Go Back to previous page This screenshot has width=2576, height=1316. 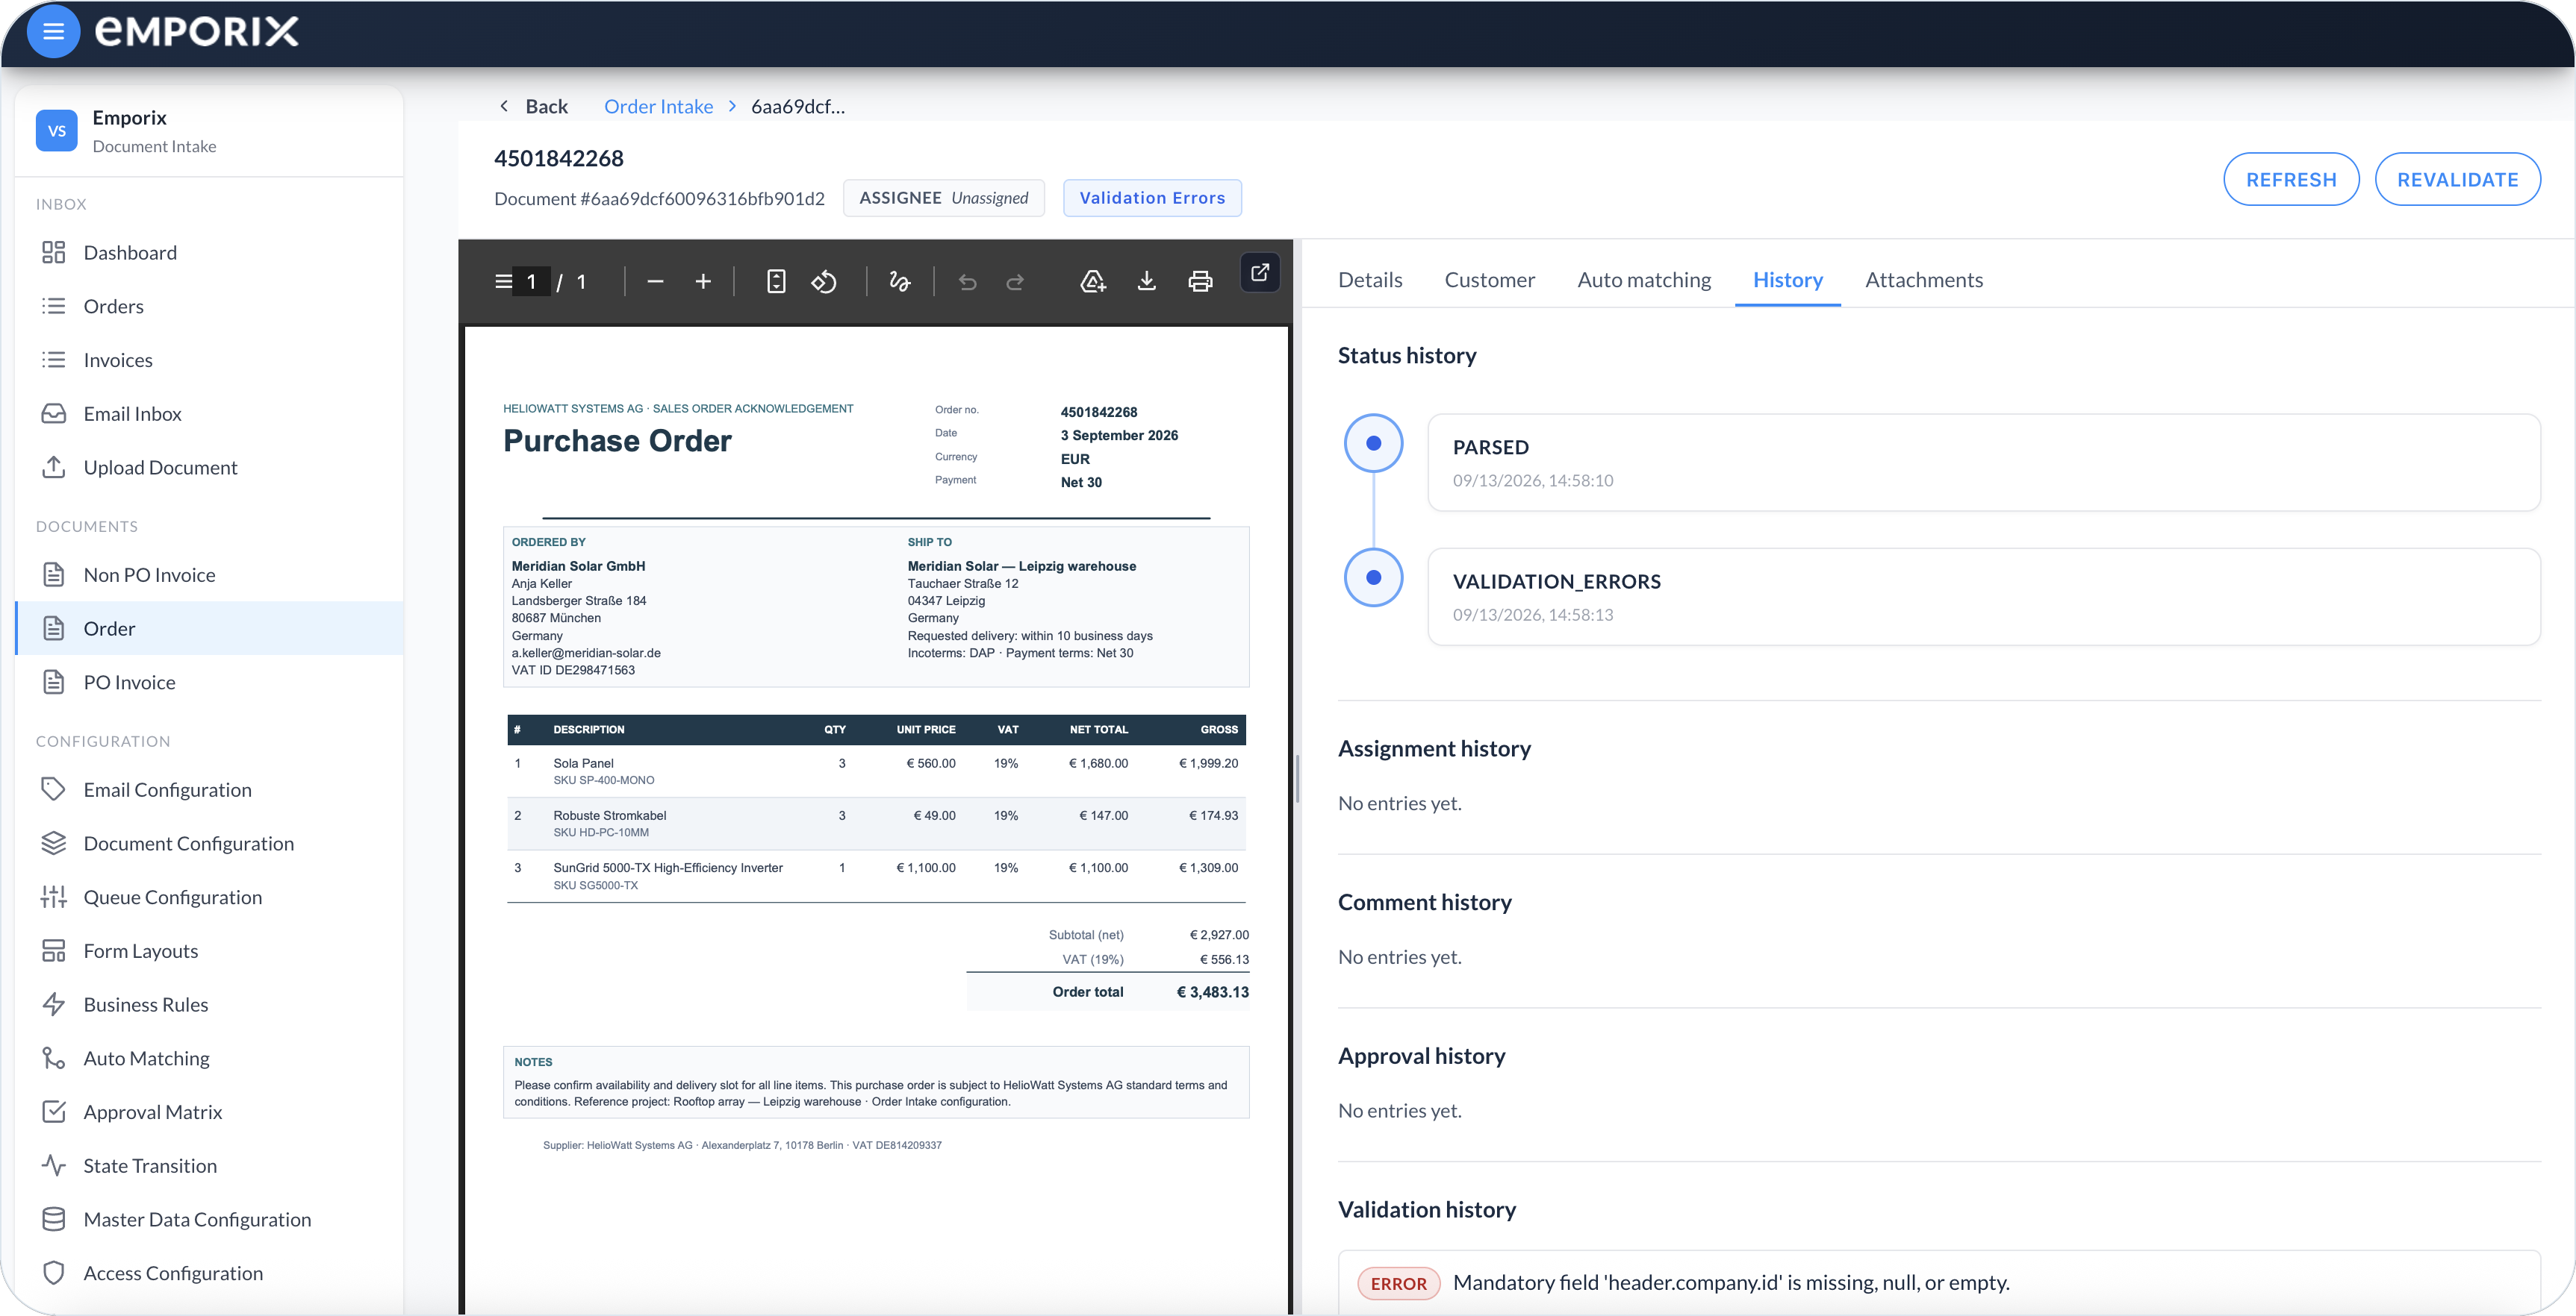[533, 106]
